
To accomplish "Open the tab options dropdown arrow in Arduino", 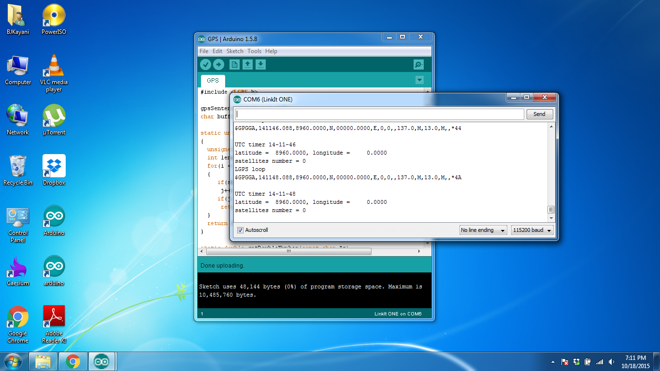I will 419,80.
